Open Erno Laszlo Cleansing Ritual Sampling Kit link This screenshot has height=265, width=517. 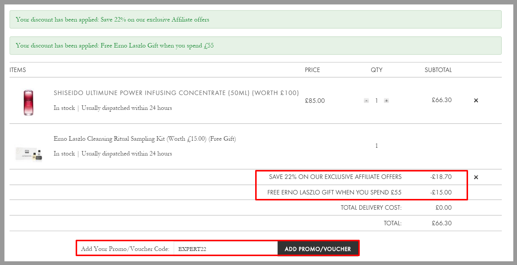[145, 139]
